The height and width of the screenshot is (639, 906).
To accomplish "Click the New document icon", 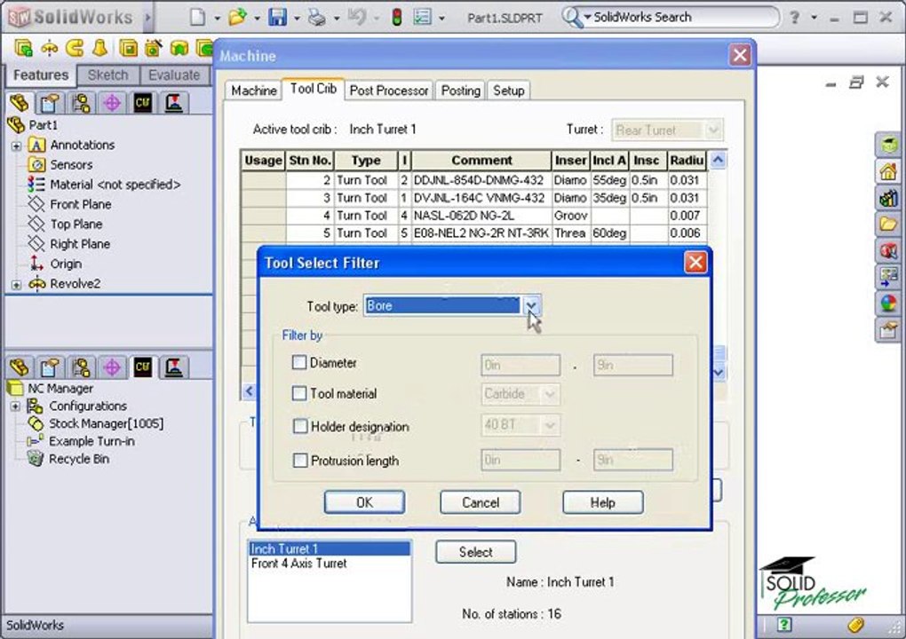I will pos(197,18).
